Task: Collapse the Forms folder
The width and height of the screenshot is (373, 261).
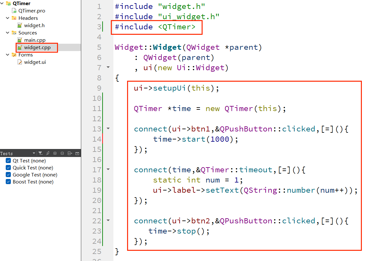Action: [x=8, y=55]
